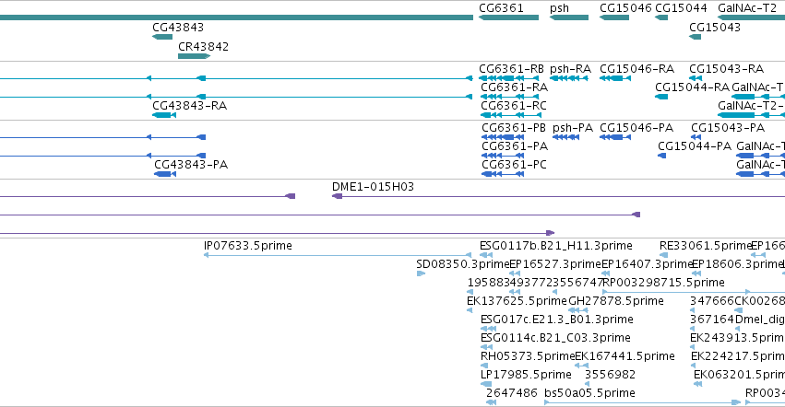785x407 pixels.
Task: Select protein CG6361-PA
Action: point(515,146)
